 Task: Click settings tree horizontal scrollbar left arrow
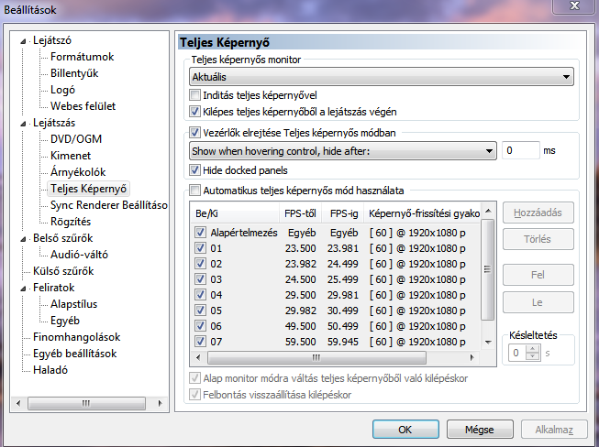pos(18,403)
